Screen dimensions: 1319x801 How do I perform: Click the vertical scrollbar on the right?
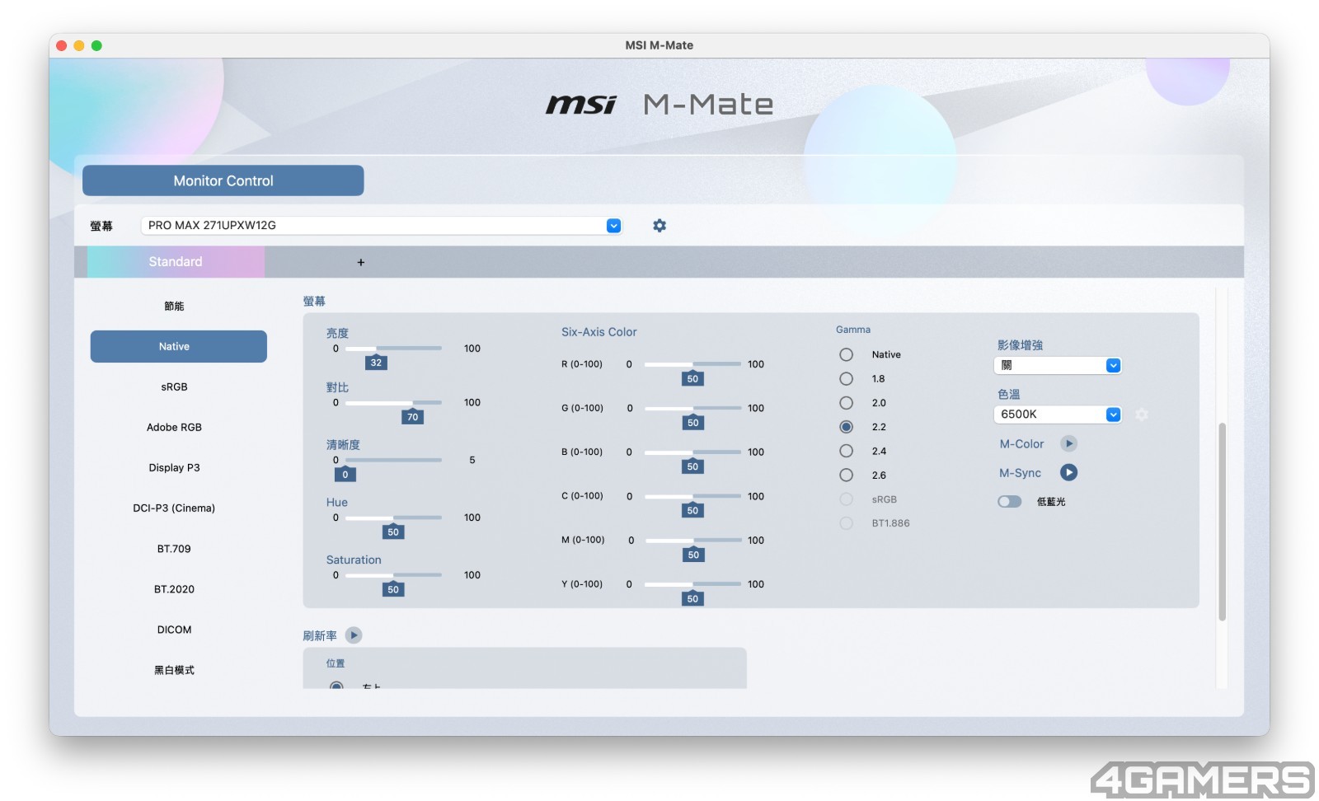coord(1222,521)
